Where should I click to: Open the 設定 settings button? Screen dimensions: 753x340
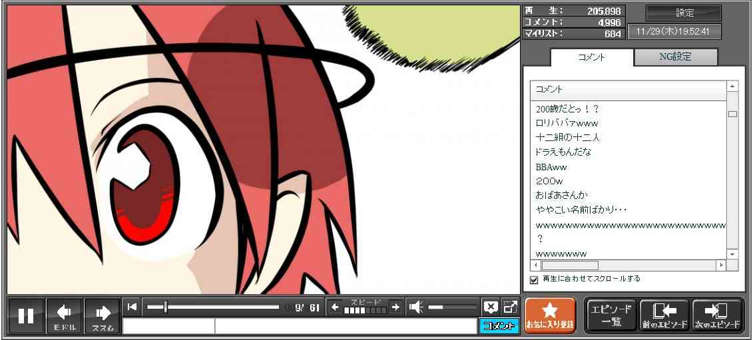[x=684, y=13]
